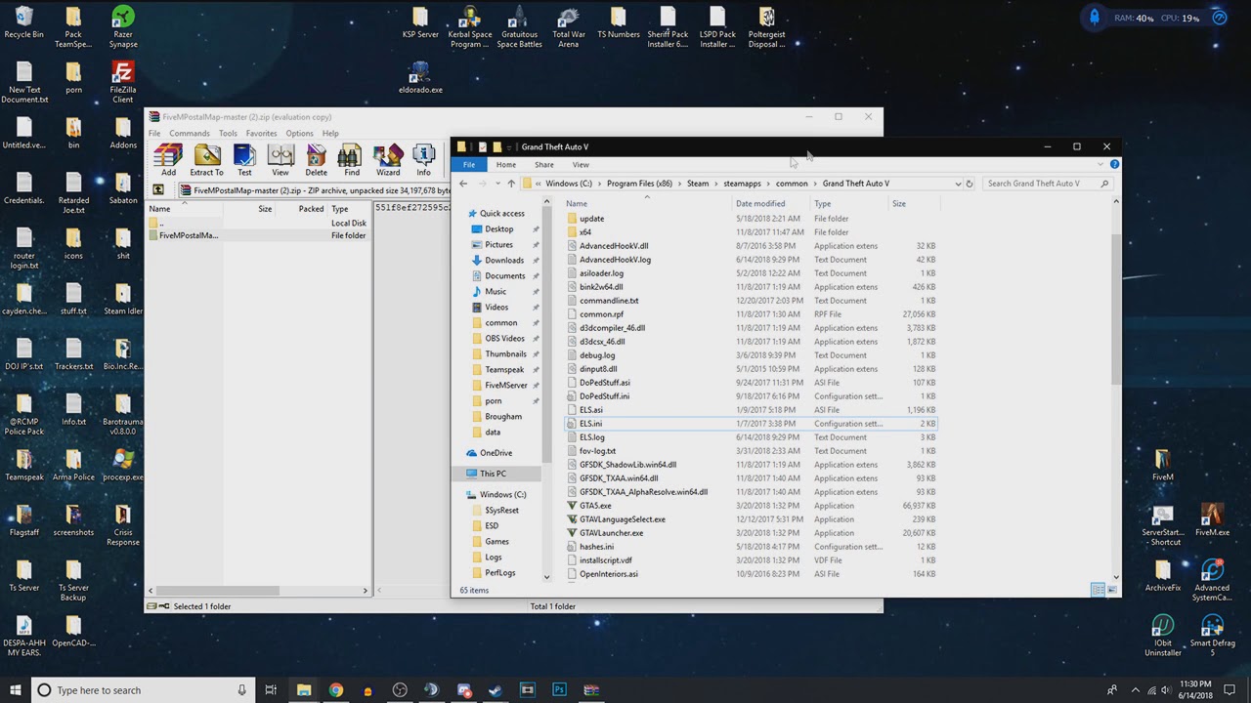Viewport: 1251px width, 703px height.
Task: Open Downloads in Quick access
Action: pos(503,261)
